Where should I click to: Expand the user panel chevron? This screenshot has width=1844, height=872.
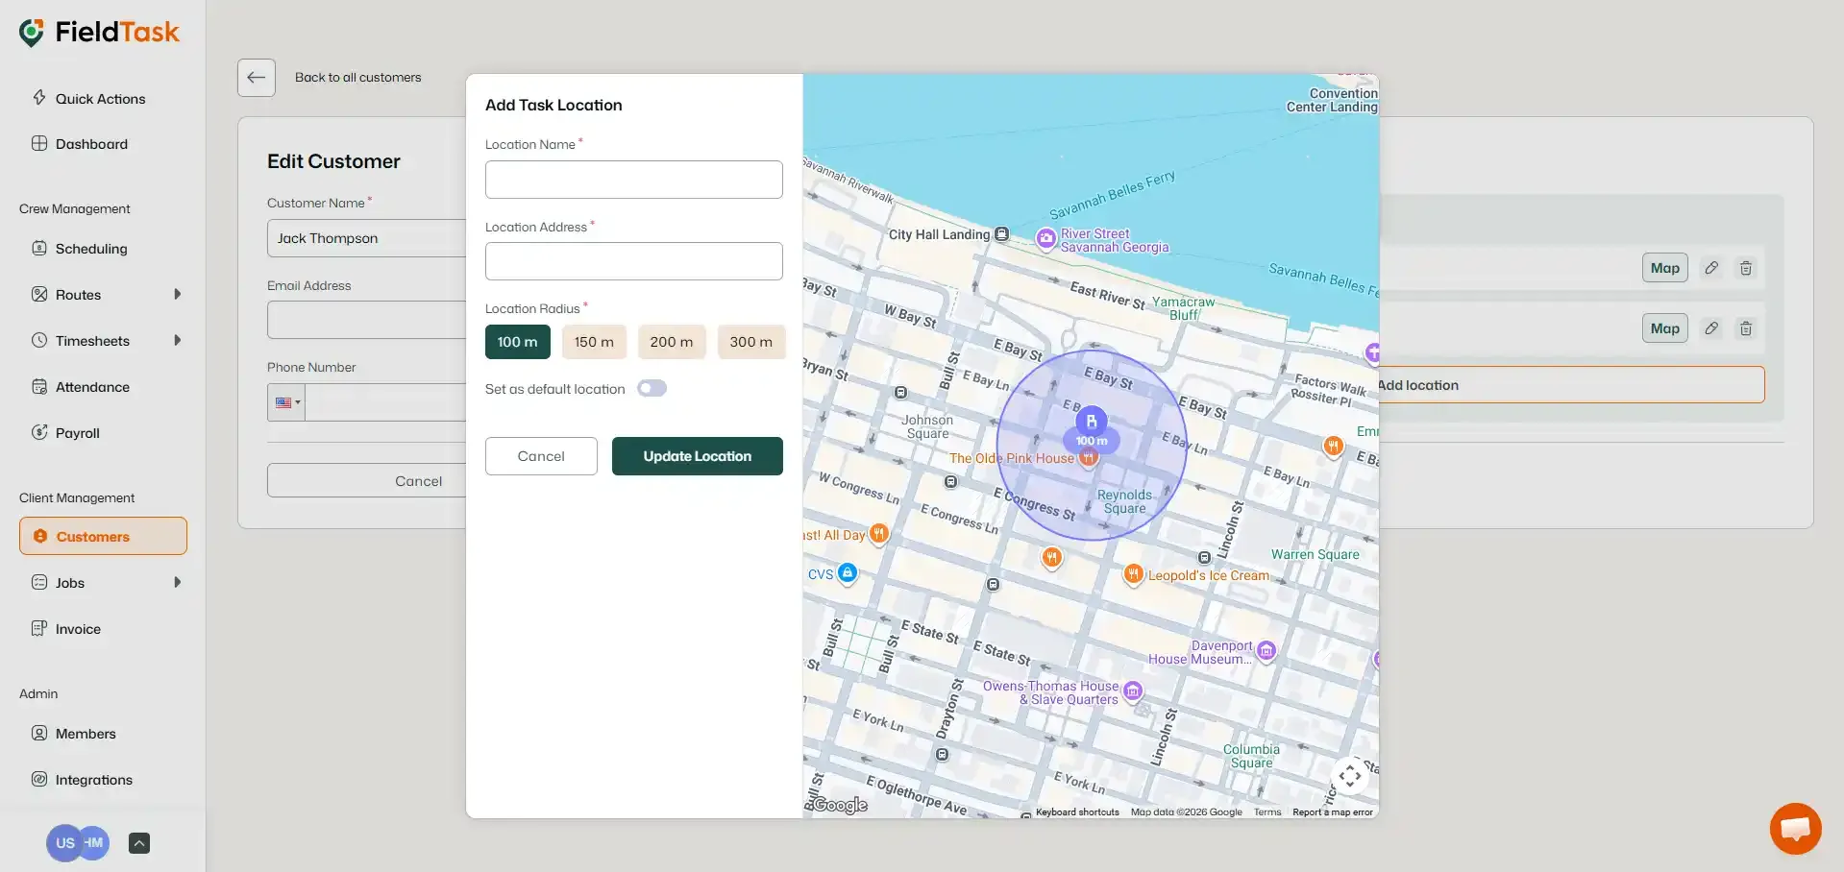139,843
